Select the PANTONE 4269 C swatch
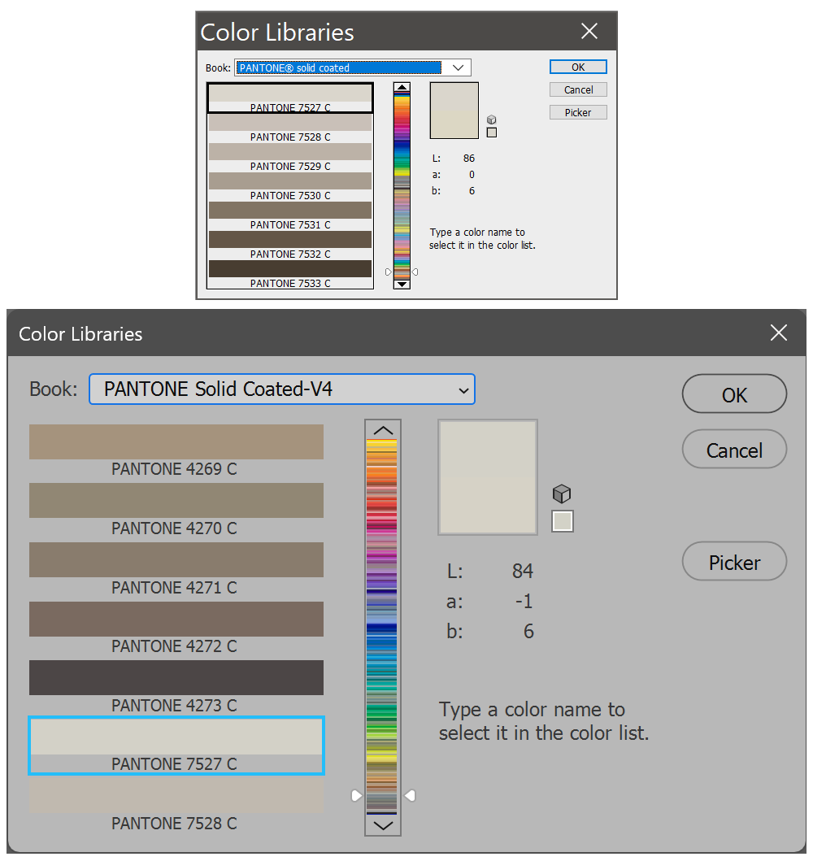Viewport: 813px width, 861px height. (176, 450)
